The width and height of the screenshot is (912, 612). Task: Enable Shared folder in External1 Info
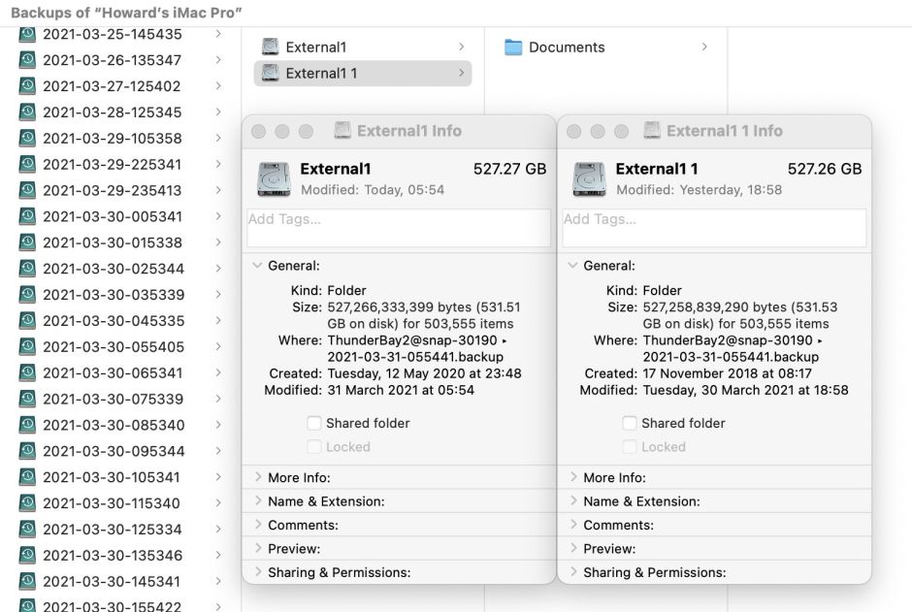[314, 423]
